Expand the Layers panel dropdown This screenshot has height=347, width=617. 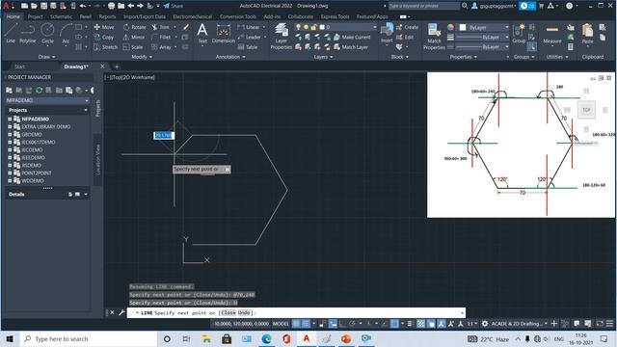coord(323,57)
